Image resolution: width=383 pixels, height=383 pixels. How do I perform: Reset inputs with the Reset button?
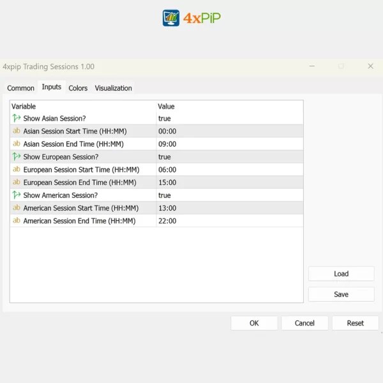(x=355, y=323)
